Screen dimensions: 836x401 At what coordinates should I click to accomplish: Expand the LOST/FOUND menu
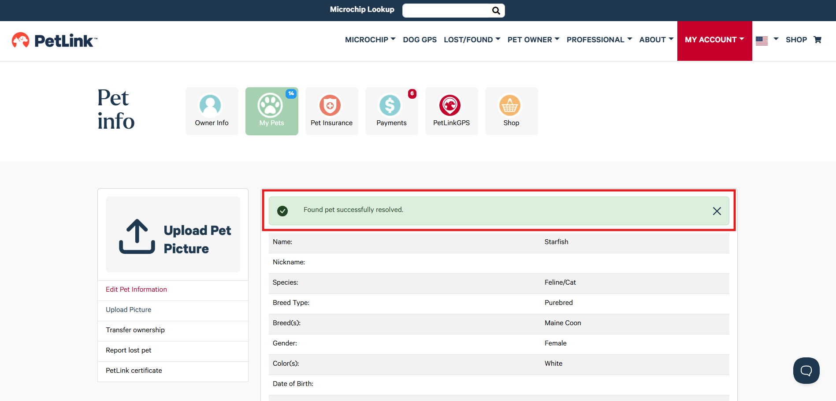tap(472, 40)
